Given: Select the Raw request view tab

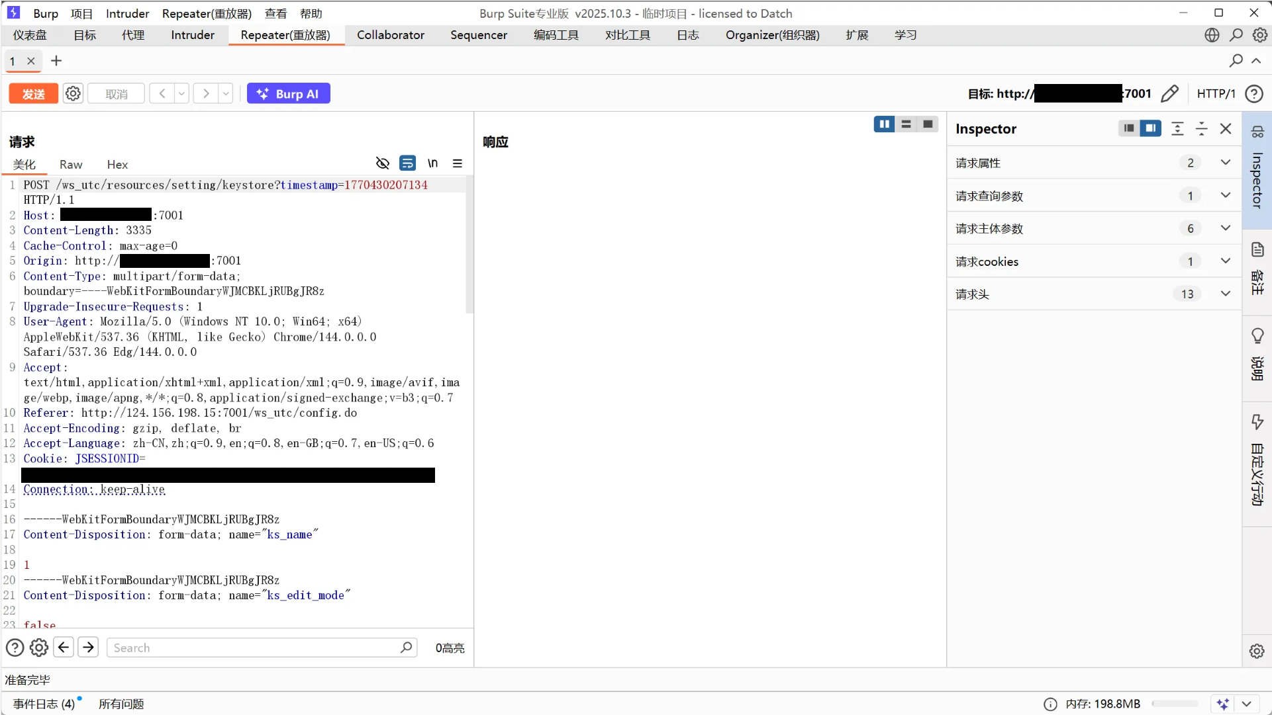Looking at the screenshot, I should coord(71,164).
